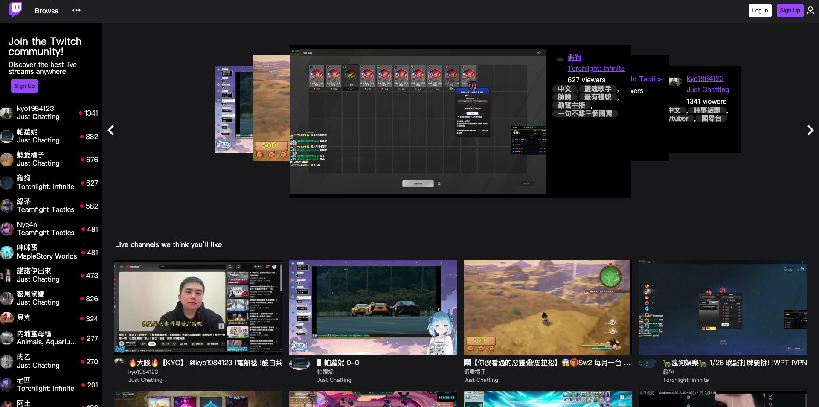819x407 pixels.
Task: Open 老匹 avatar in sidebar
Action: [7, 384]
